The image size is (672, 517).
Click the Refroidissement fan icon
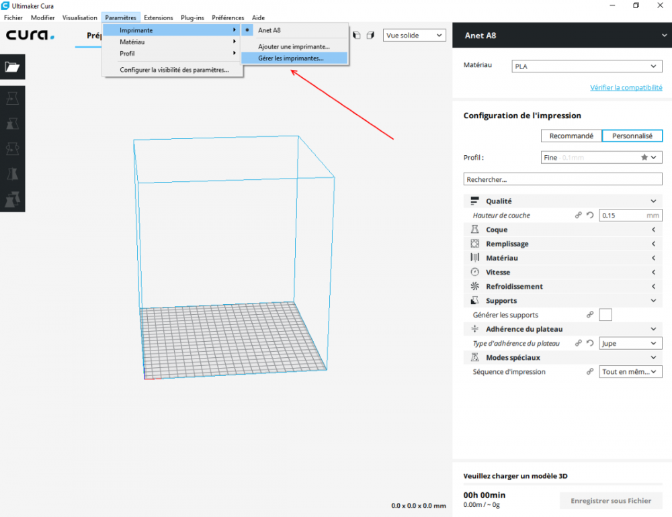point(475,286)
